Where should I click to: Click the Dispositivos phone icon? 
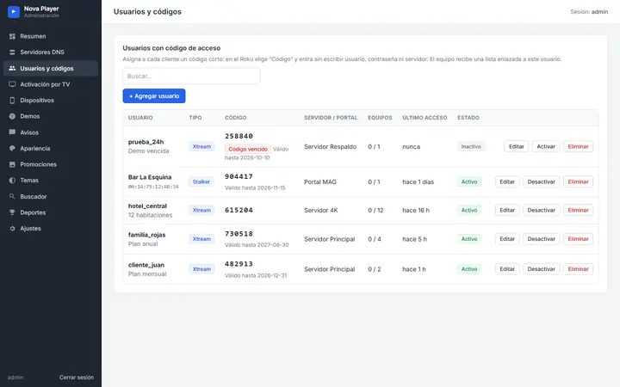click(12, 101)
